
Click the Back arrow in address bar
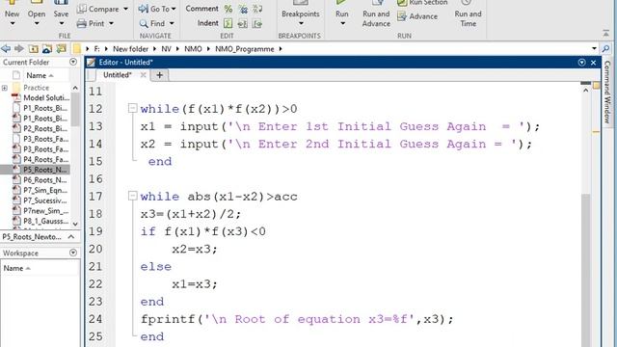coord(6,49)
